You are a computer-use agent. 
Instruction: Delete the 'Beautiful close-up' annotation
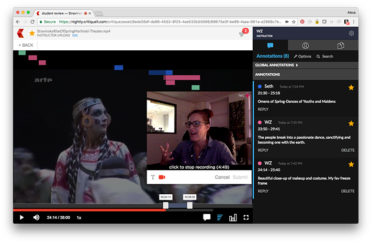click(x=347, y=191)
